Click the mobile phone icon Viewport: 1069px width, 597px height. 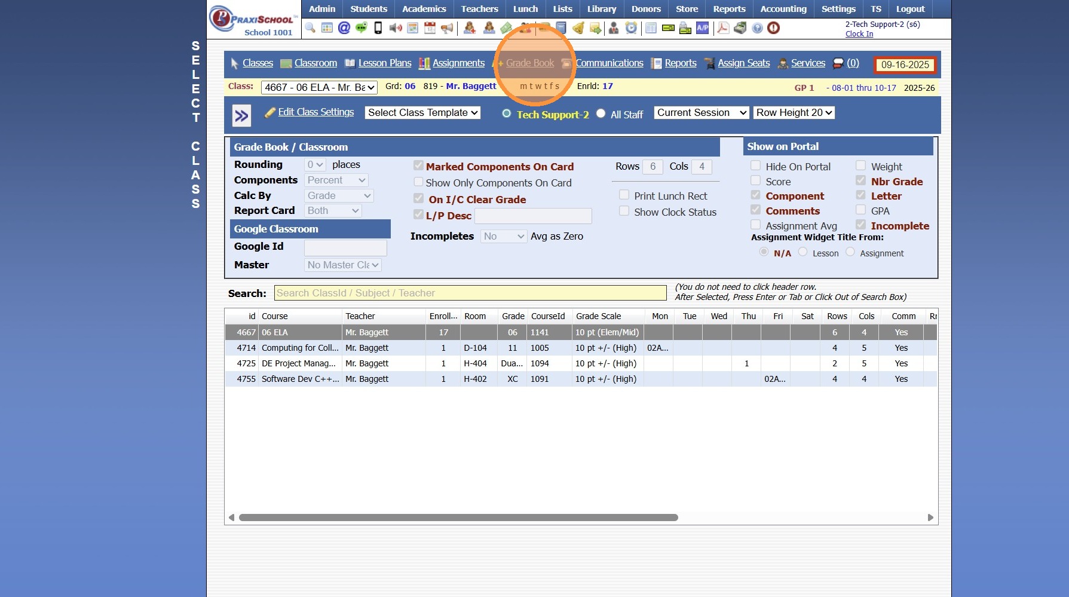coord(378,28)
